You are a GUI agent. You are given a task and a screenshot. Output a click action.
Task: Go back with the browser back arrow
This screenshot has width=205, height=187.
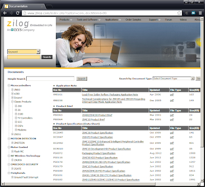[x=5, y=13]
